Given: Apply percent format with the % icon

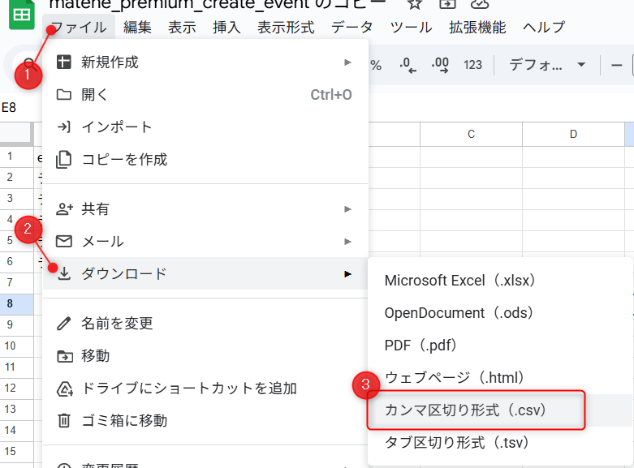Looking at the screenshot, I should click(376, 65).
